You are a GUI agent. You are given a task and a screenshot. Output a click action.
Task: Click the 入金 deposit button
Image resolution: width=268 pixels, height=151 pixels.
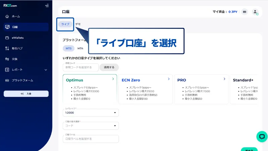click(26, 94)
